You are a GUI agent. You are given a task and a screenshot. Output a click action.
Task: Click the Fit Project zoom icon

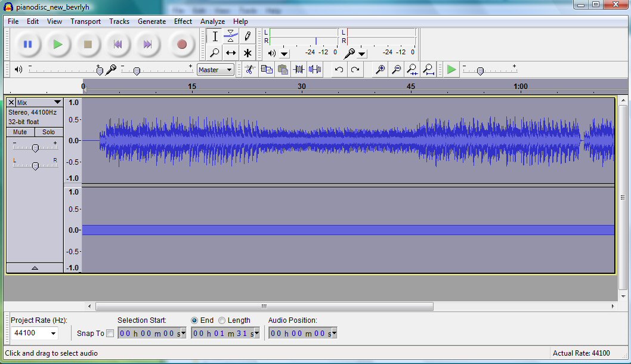pyautogui.click(x=428, y=70)
